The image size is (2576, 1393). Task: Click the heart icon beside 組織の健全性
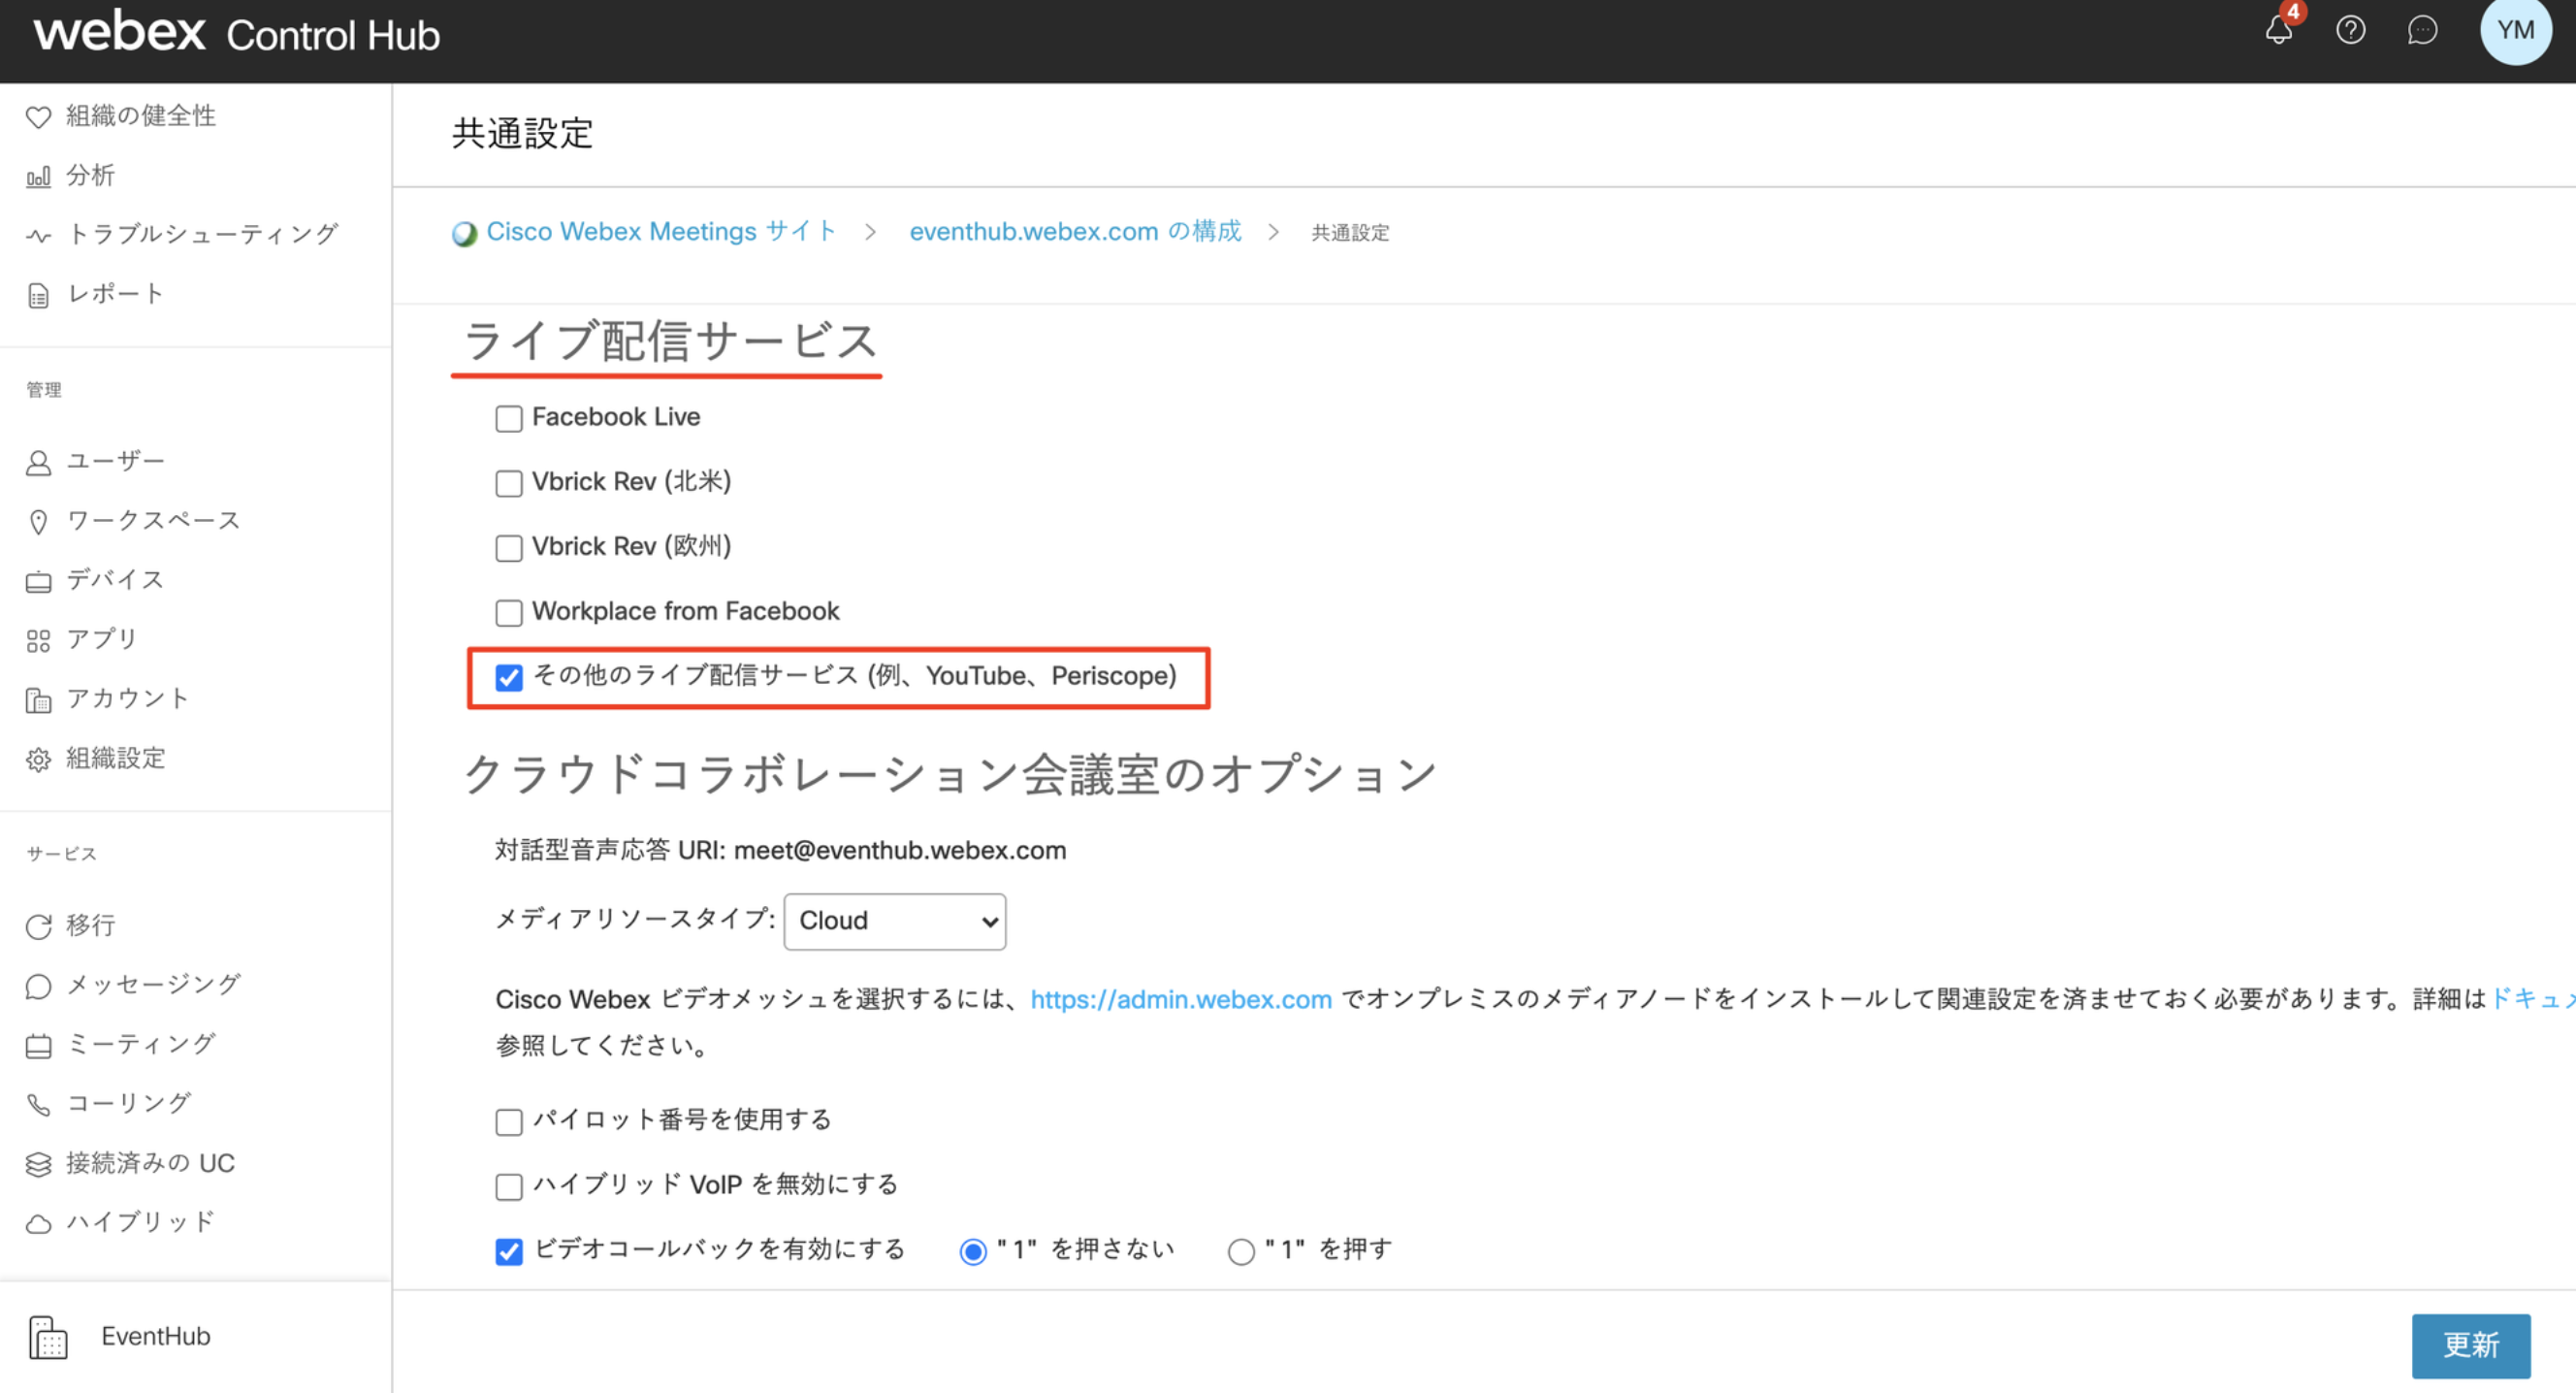click(38, 117)
